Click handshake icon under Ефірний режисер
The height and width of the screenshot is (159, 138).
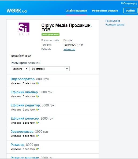tap(38, 123)
